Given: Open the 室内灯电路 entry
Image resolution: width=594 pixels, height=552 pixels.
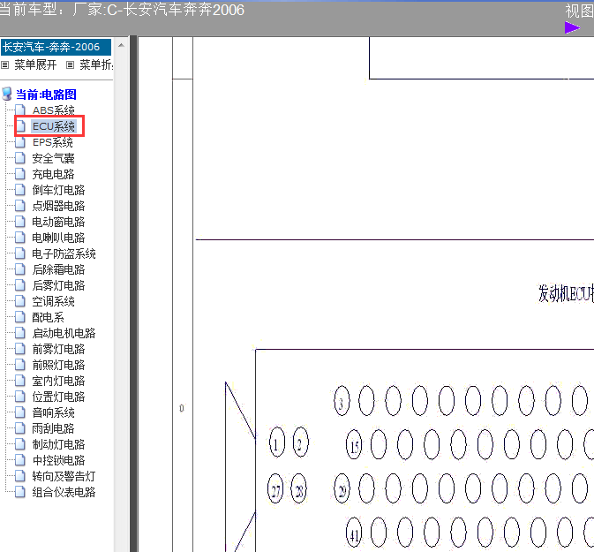Looking at the screenshot, I should click(x=59, y=381).
